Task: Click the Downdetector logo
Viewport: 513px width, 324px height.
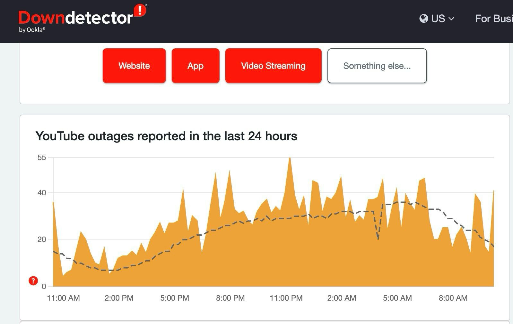Action: [x=76, y=18]
